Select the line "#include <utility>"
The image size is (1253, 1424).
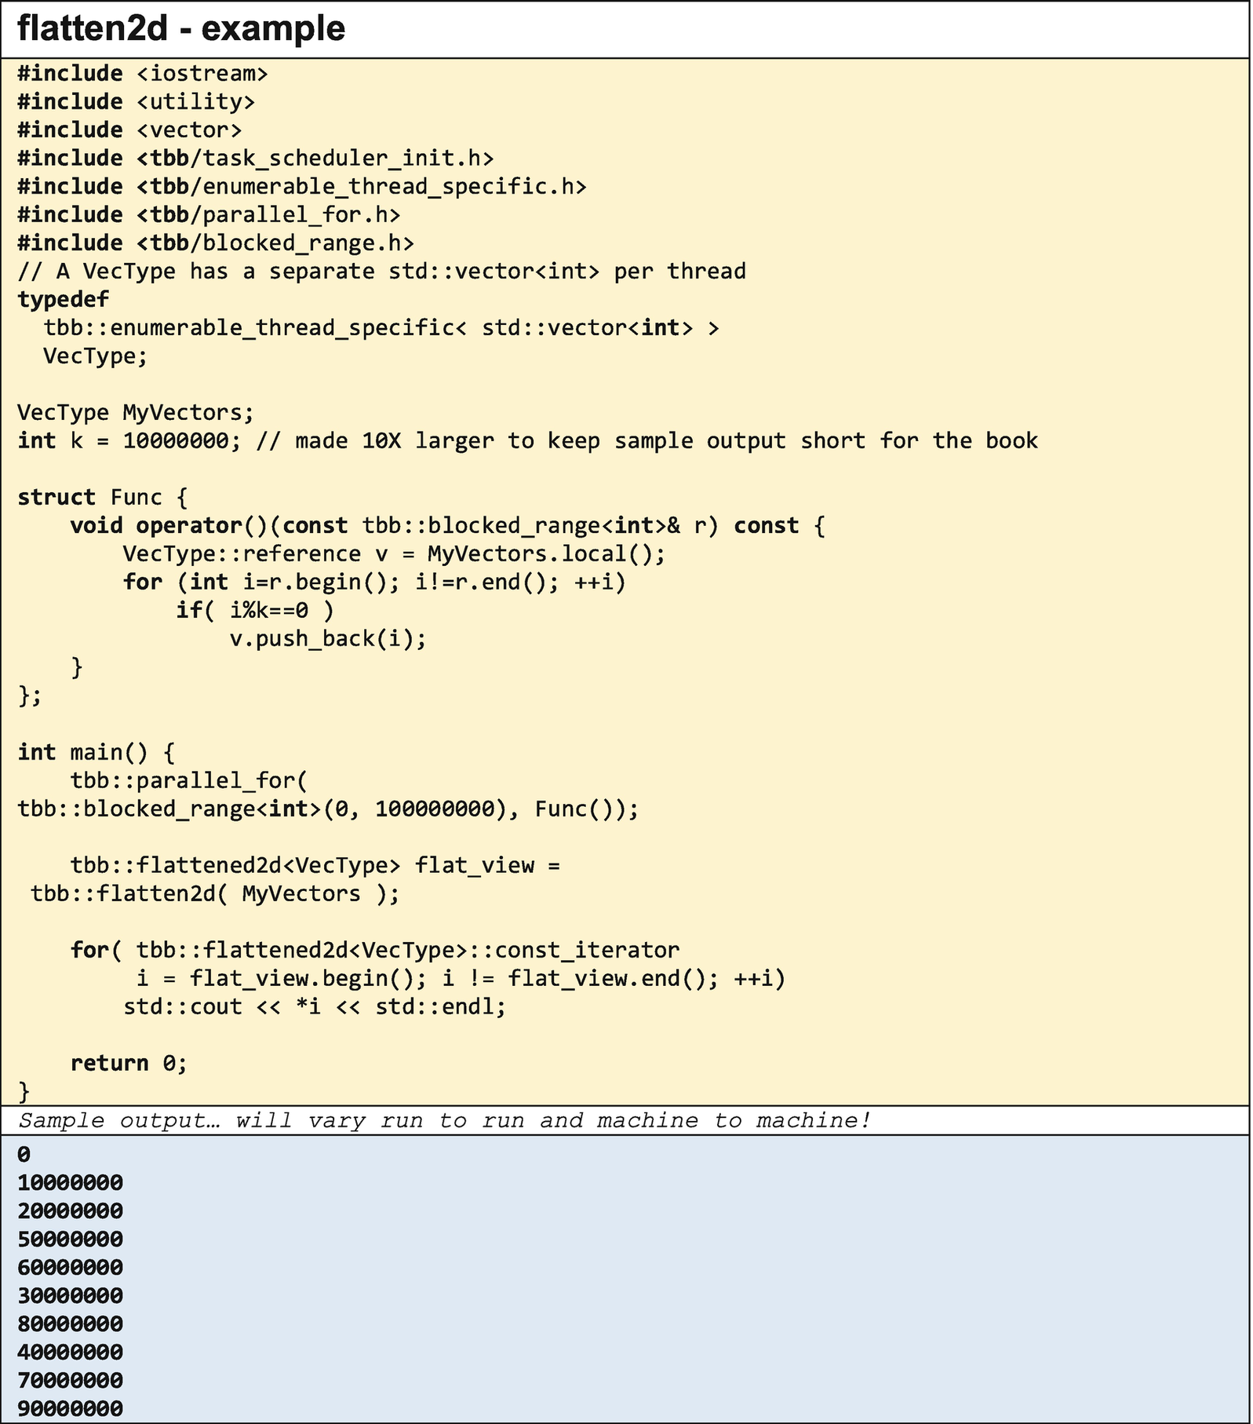pyautogui.click(x=137, y=102)
